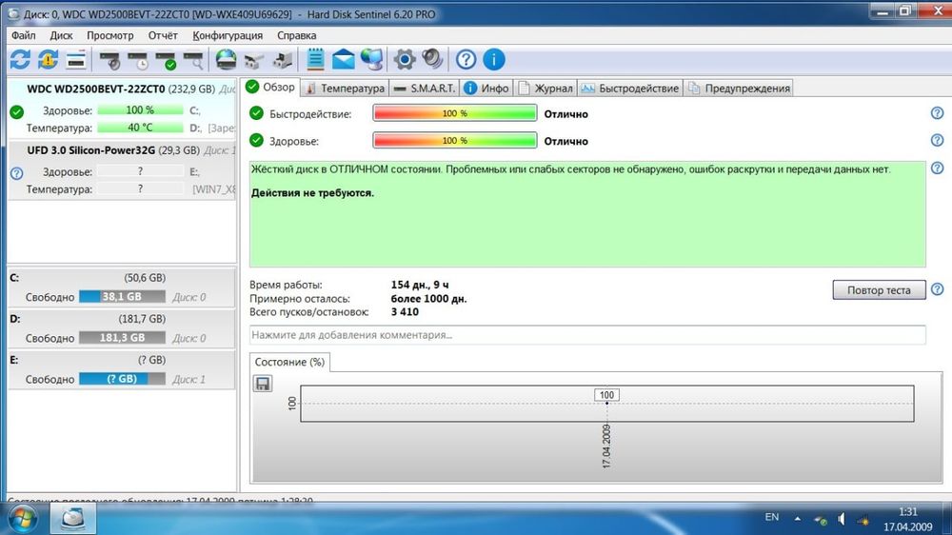Image resolution: width=952 pixels, height=535 pixels.
Task: Switch to the Быстродействие tab
Action: [629, 88]
